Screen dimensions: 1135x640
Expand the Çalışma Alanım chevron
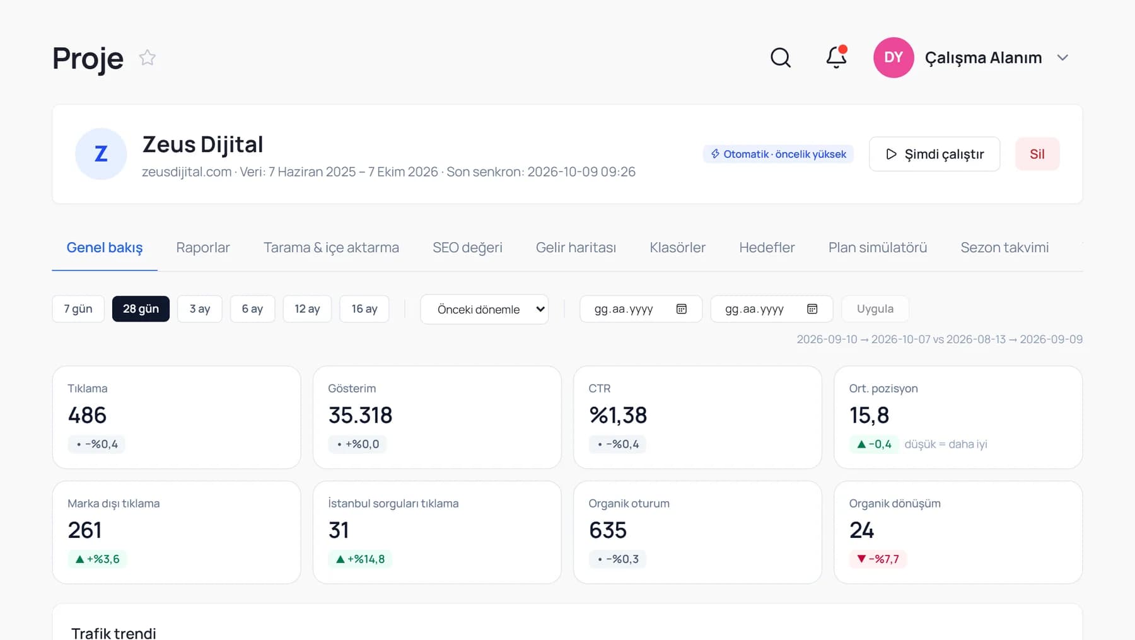[1062, 57]
